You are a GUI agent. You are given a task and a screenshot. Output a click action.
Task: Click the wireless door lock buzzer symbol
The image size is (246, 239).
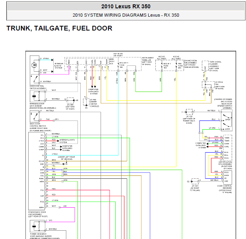pyautogui.click(x=37, y=96)
